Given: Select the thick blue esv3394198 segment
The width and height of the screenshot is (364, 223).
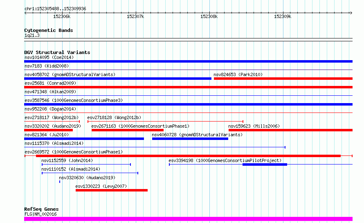Looking at the screenshot, I should point(265,164).
